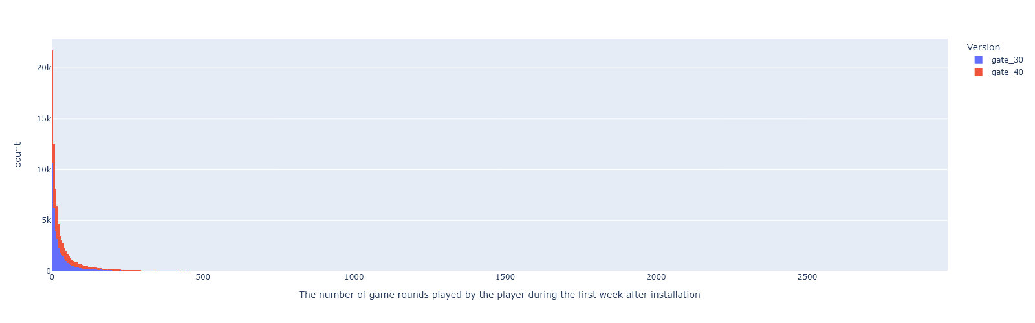1035x323 pixels.
Task: Click the 1500 x-axis tick label
Action: [505, 277]
